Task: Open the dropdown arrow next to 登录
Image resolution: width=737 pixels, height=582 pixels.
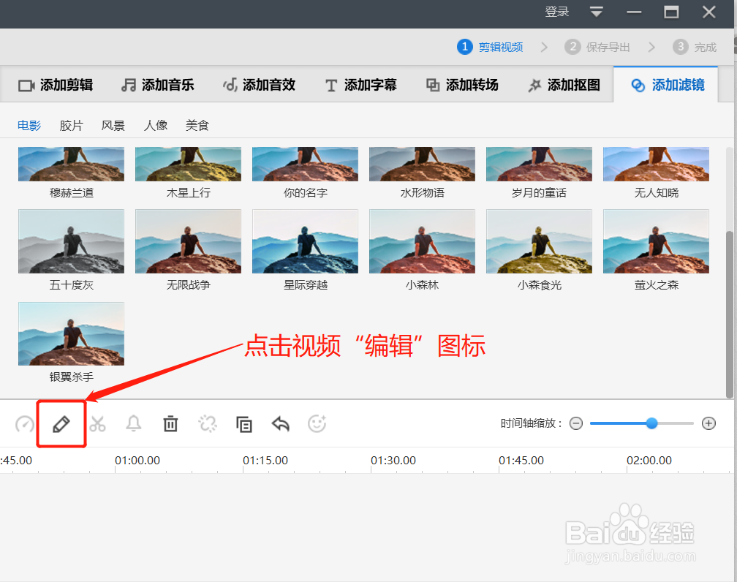Action: (596, 12)
